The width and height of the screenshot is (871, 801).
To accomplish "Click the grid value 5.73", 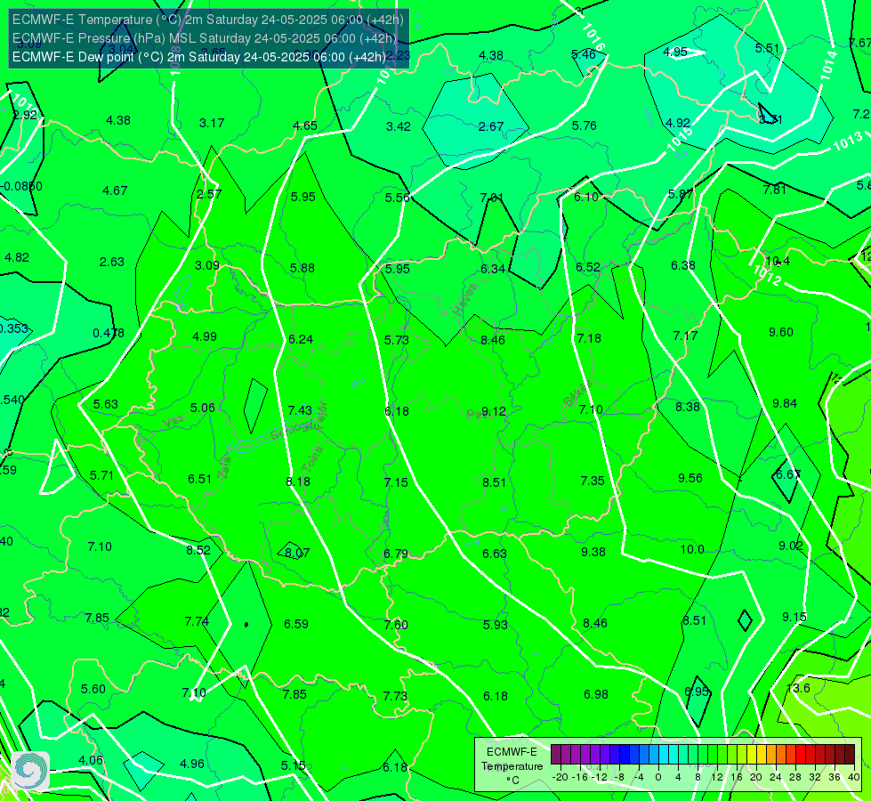I will (396, 340).
